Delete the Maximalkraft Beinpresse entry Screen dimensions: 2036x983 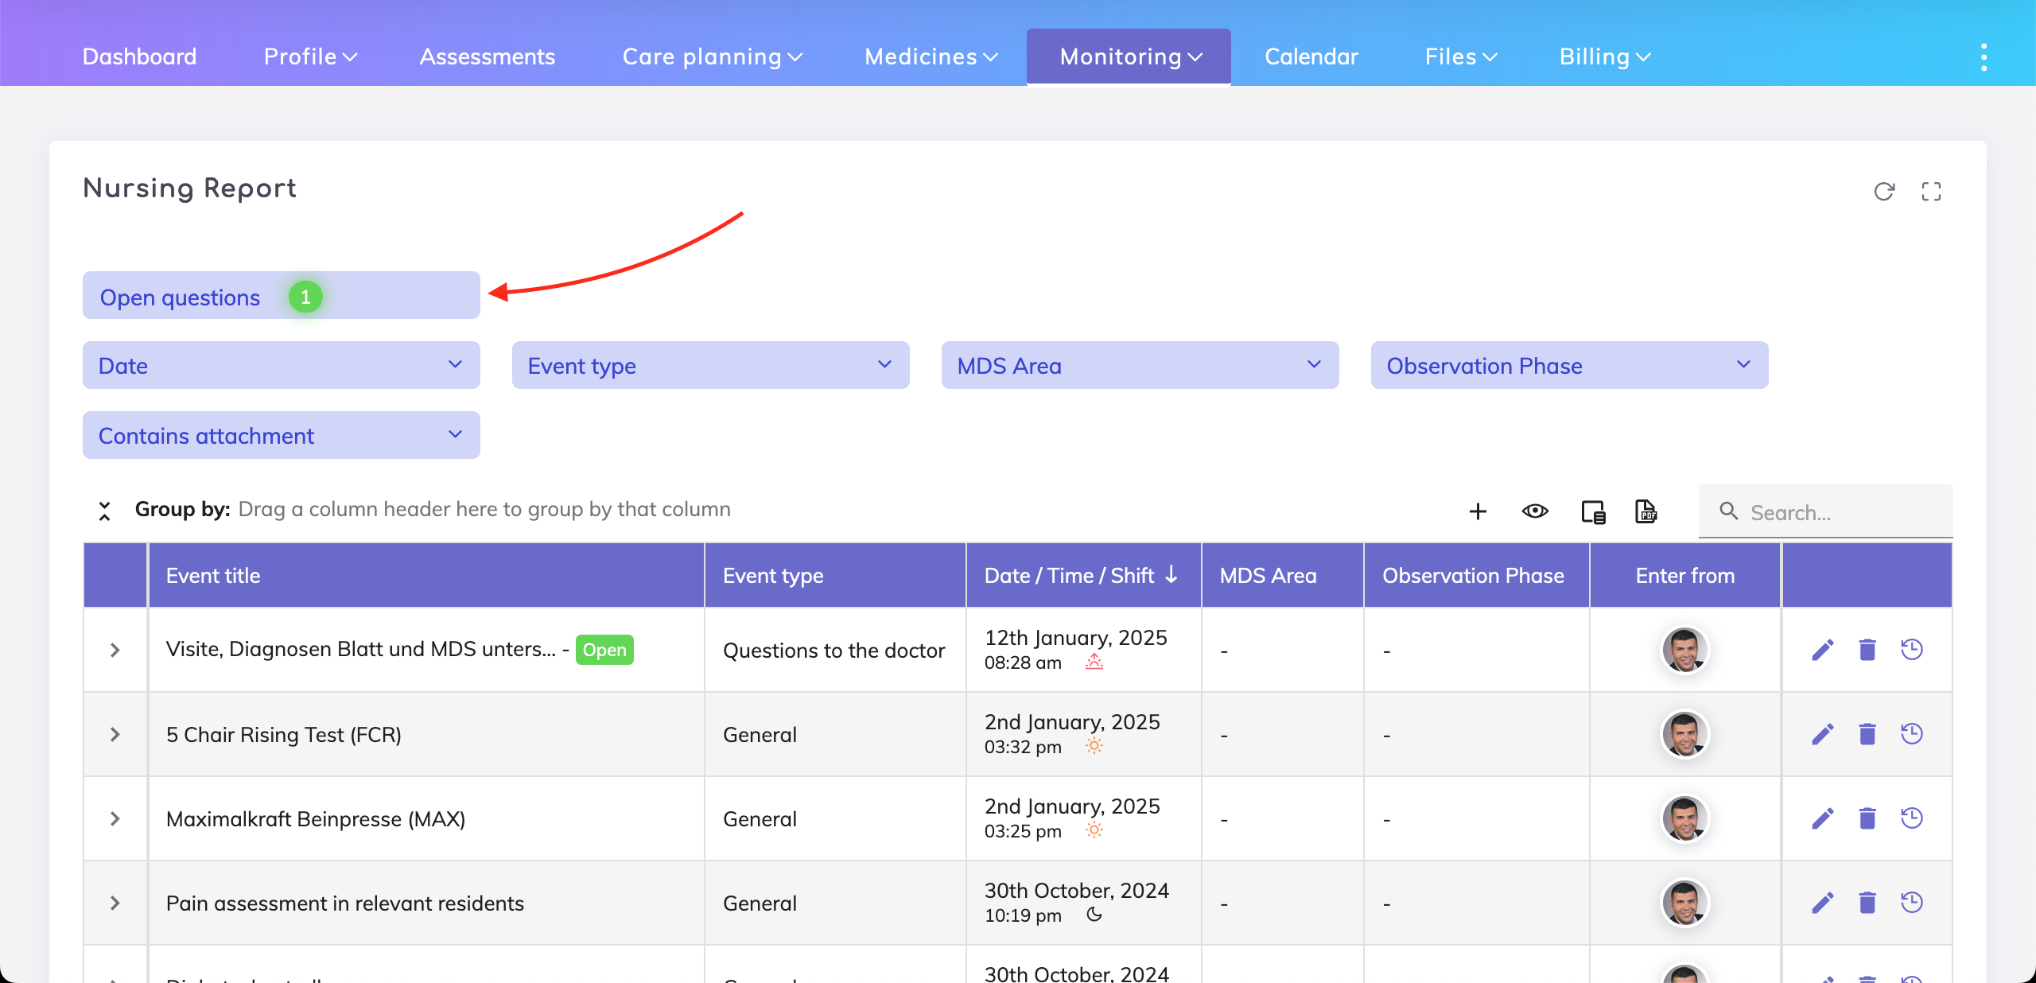(x=1867, y=818)
